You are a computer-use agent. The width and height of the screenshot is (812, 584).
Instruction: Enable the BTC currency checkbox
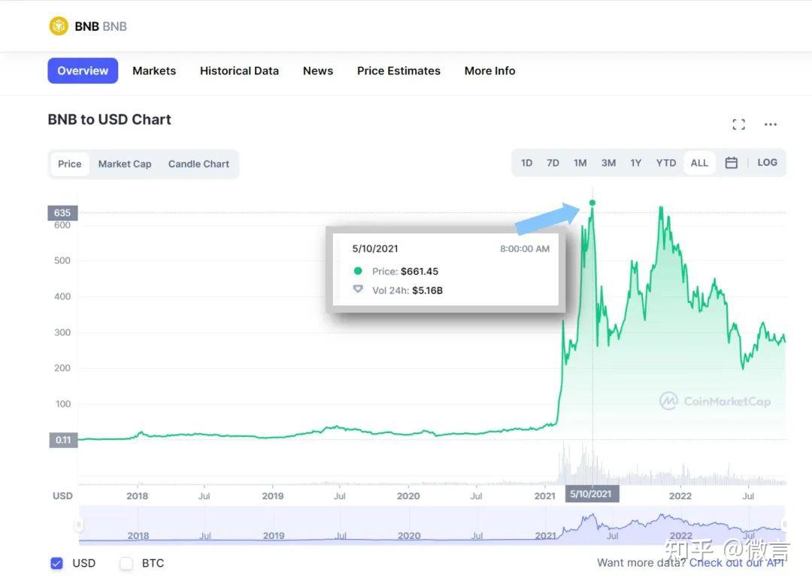pyautogui.click(x=126, y=563)
